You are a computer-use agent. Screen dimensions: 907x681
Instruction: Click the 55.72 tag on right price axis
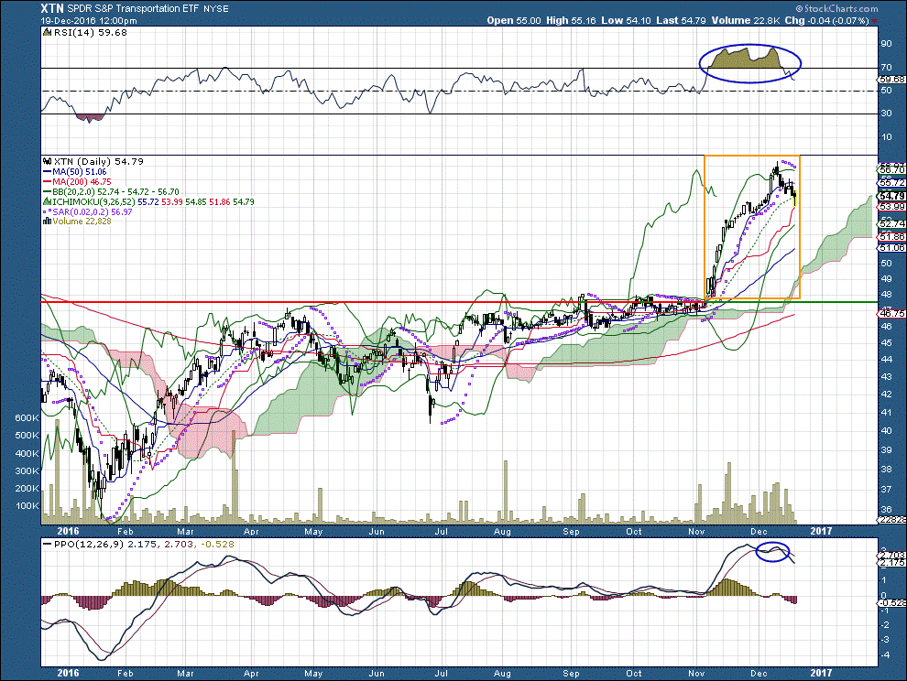pyautogui.click(x=892, y=183)
